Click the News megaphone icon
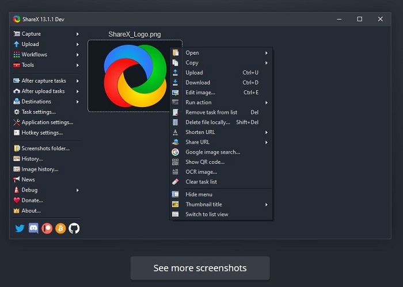The height and width of the screenshot is (287, 403). pyautogui.click(x=17, y=179)
